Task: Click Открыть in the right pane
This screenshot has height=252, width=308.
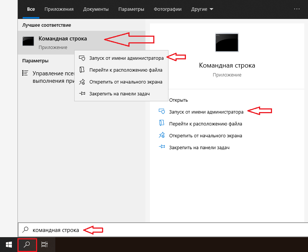Action: tap(178, 100)
